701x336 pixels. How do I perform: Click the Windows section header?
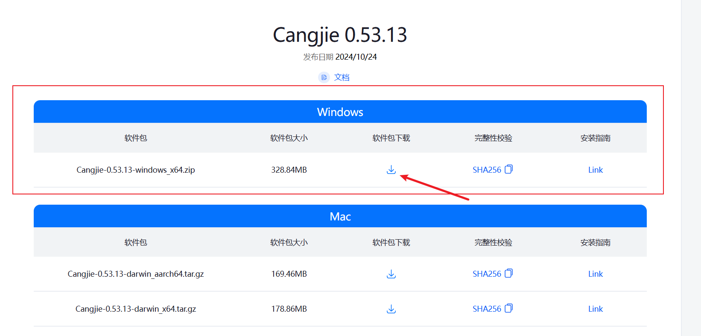point(340,112)
